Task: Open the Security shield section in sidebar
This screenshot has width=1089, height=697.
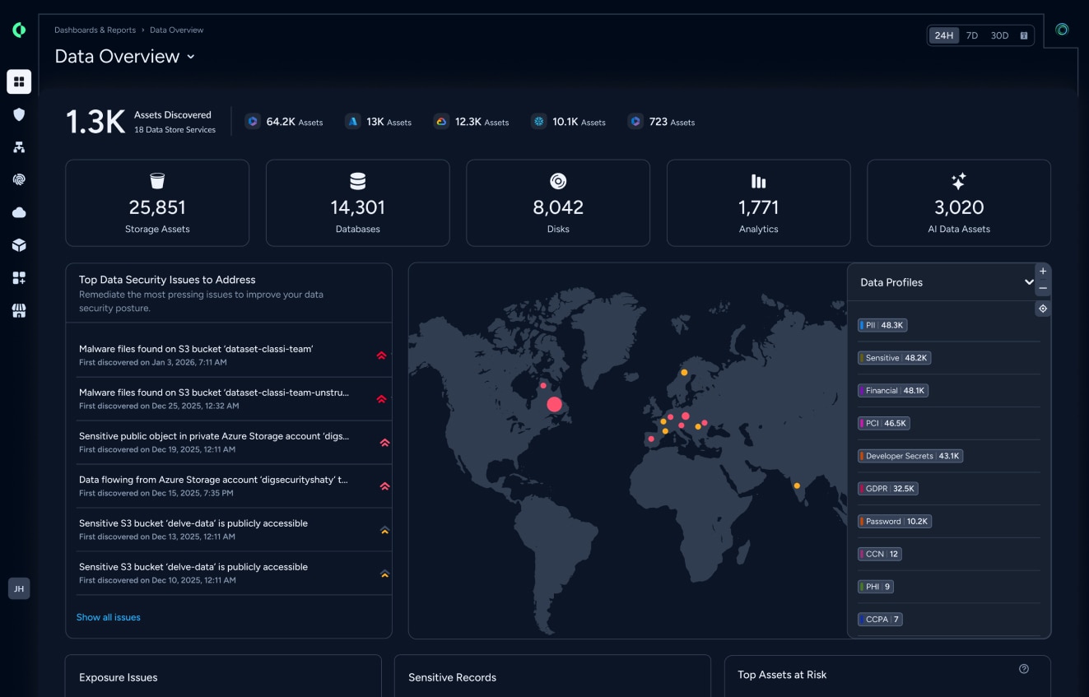Action: click(x=19, y=114)
